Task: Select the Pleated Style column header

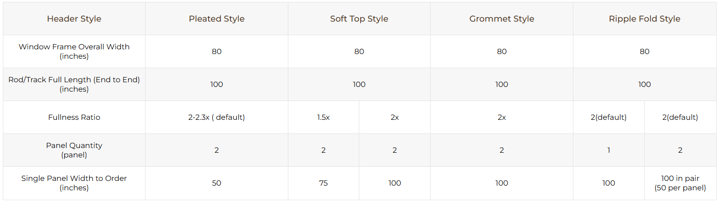Action: point(216,19)
